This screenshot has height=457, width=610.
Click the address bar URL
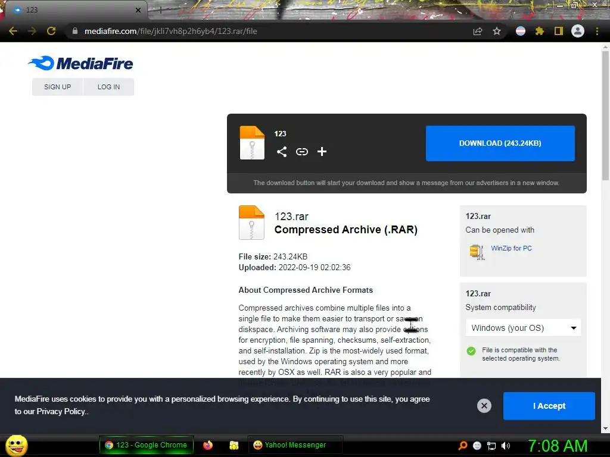[171, 31]
